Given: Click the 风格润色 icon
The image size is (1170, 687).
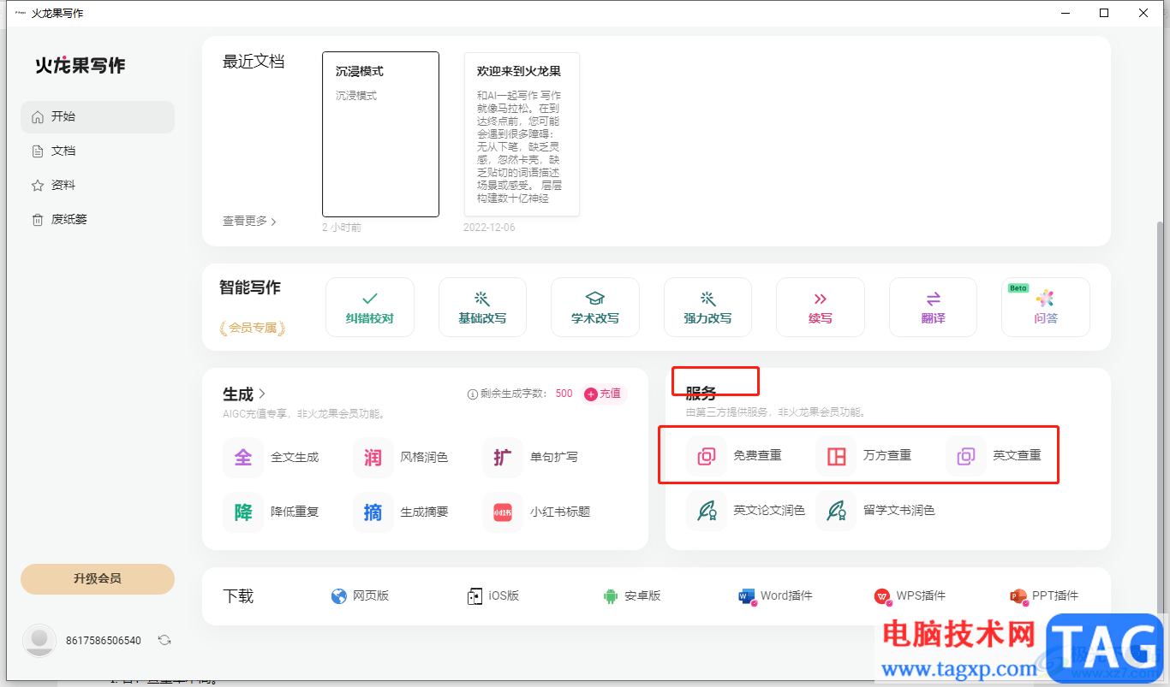Looking at the screenshot, I should click(373, 458).
